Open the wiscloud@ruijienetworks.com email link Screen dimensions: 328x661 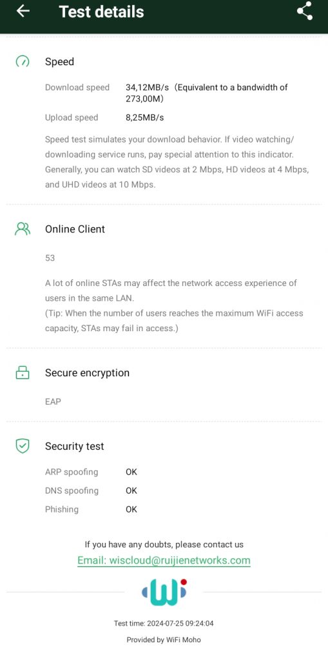(164, 560)
